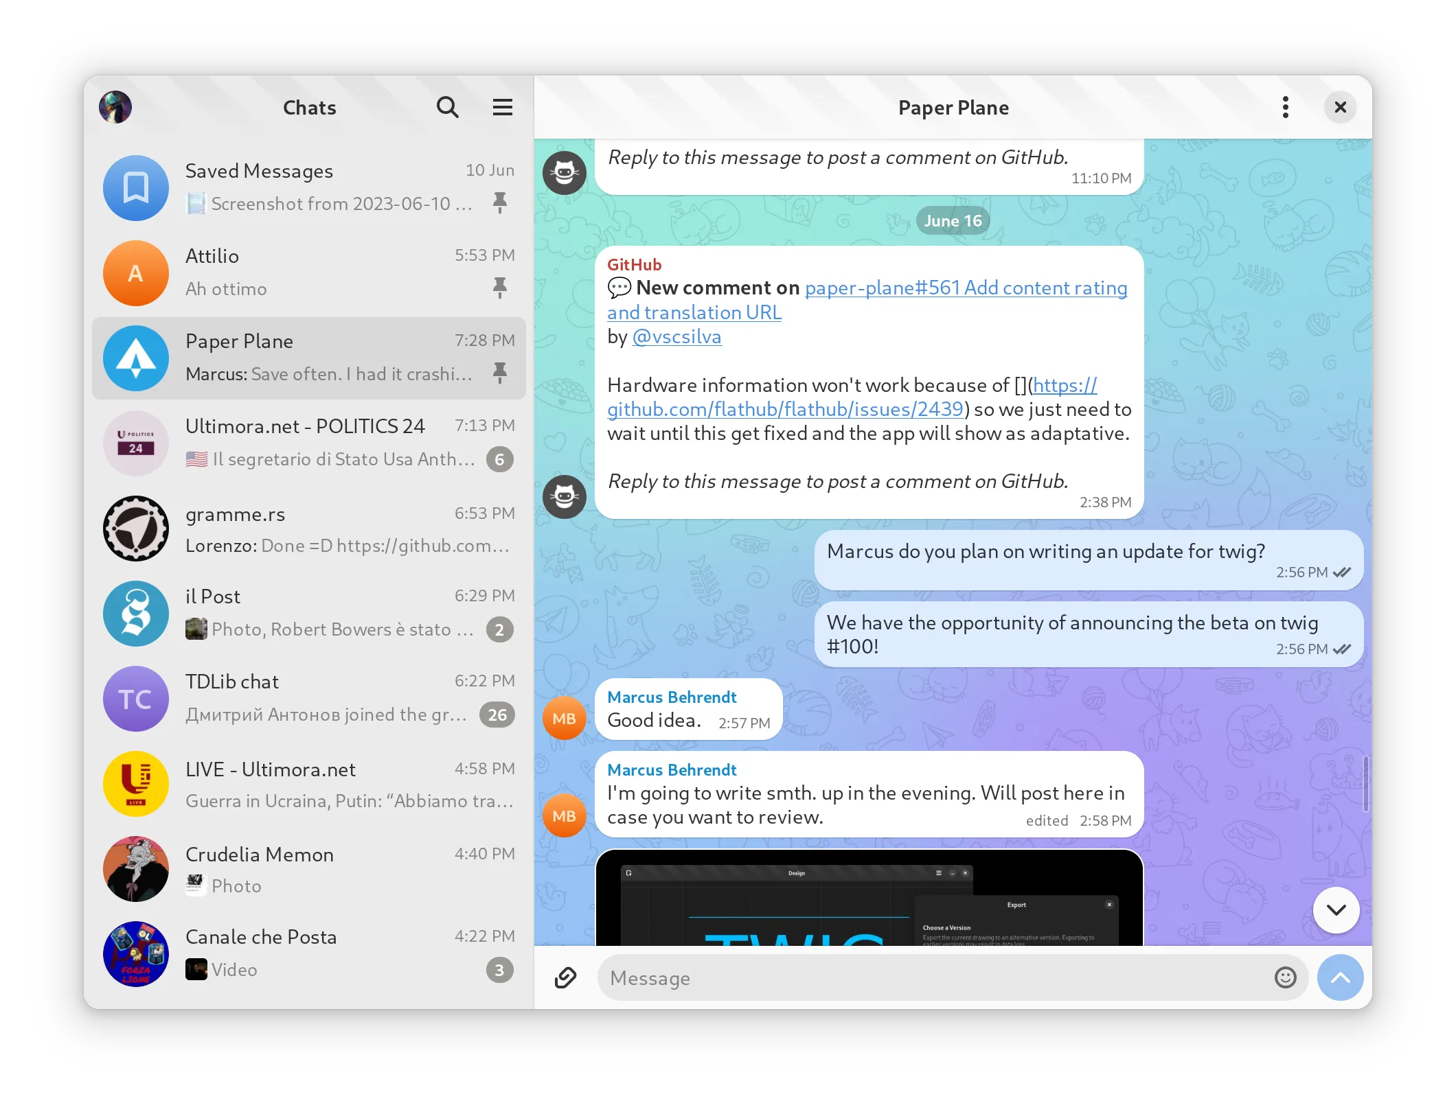Open TDLib chat with 26 unread
This screenshot has width=1456, height=1101.
point(309,698)
